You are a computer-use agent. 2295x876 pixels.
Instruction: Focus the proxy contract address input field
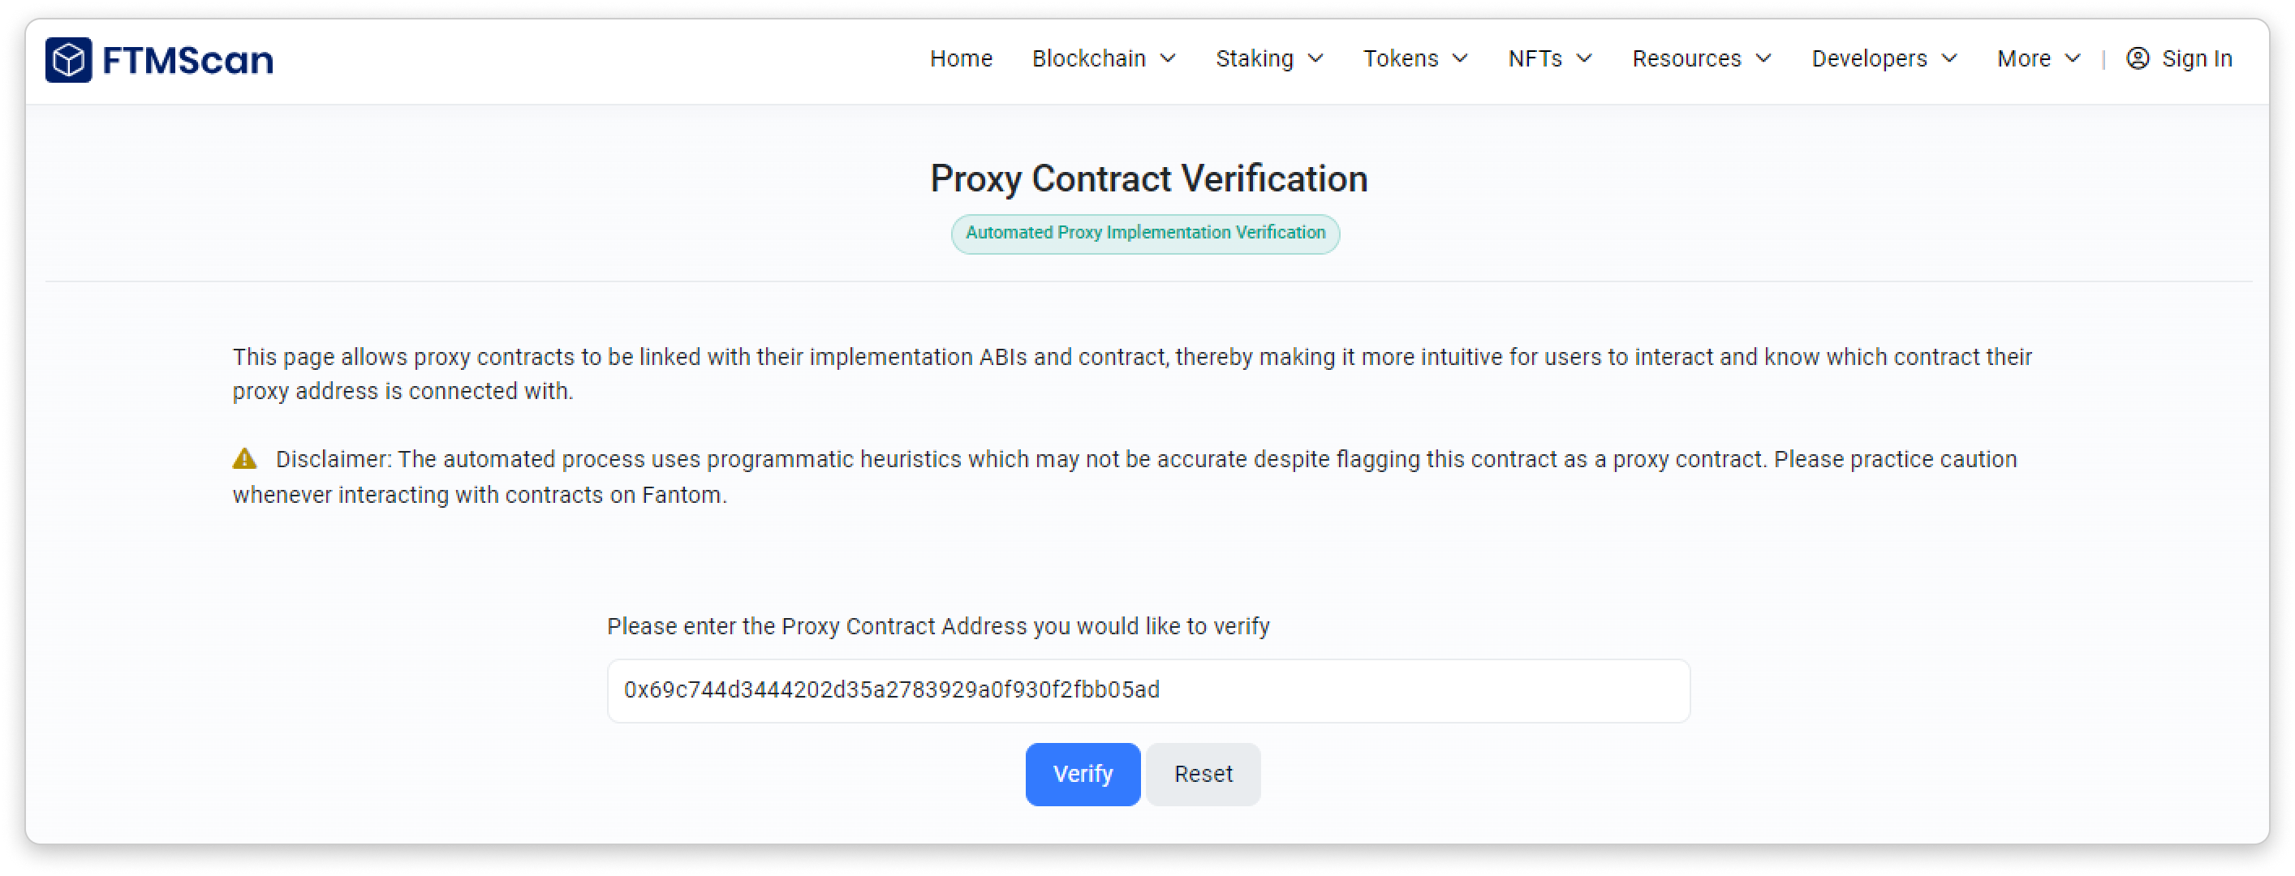1147,691
